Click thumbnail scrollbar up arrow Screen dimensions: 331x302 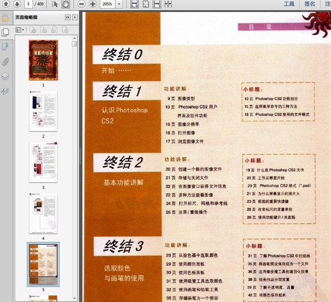tap(74, 38)
